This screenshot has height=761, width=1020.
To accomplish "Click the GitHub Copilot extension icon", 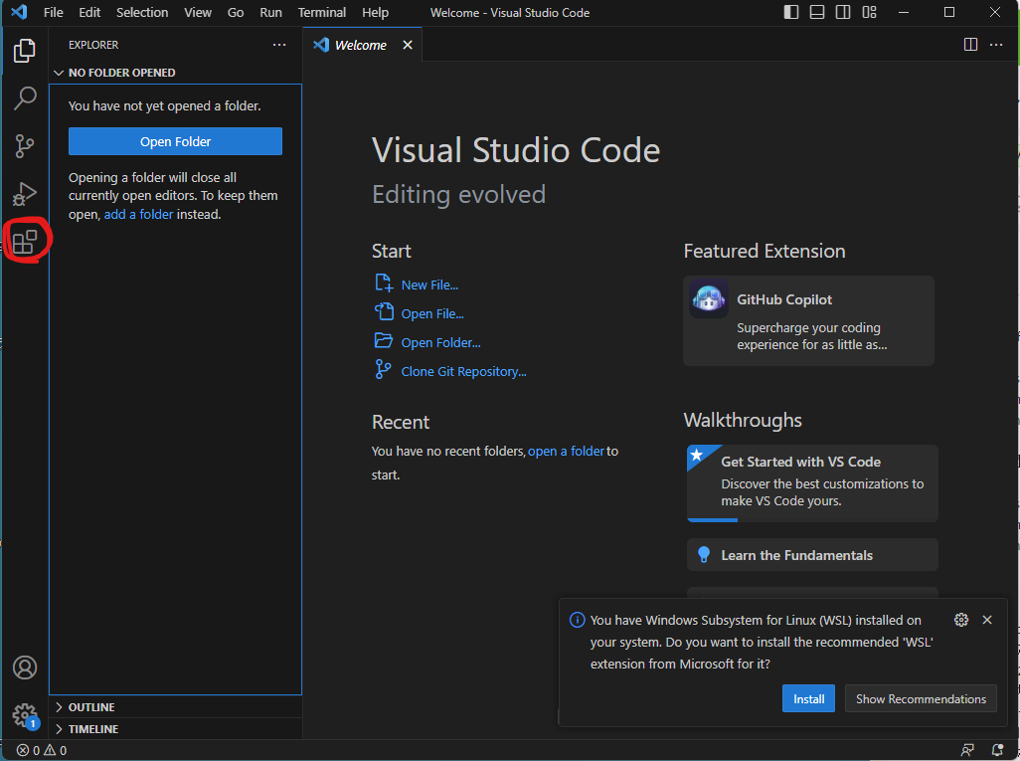I will 709,298.
